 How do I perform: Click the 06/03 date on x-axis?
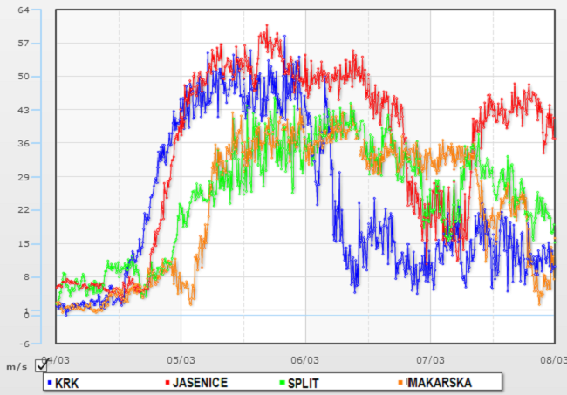305,358
